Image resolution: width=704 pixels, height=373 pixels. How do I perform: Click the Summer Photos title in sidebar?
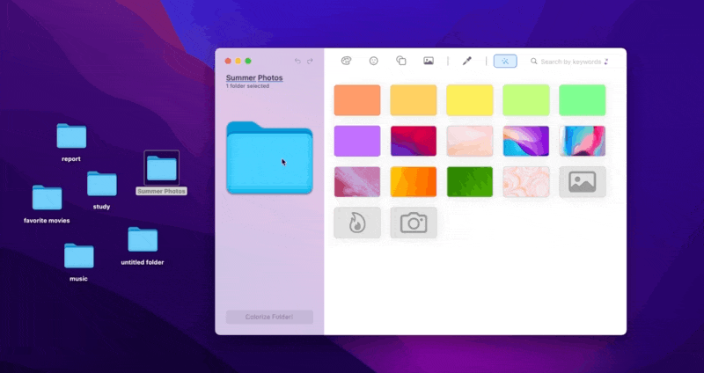pyautogui.click(x=254, y=78)
